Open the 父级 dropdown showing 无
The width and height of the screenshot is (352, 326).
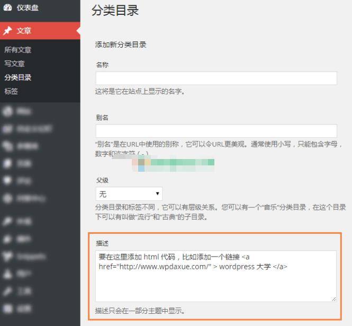pos(129,193)
